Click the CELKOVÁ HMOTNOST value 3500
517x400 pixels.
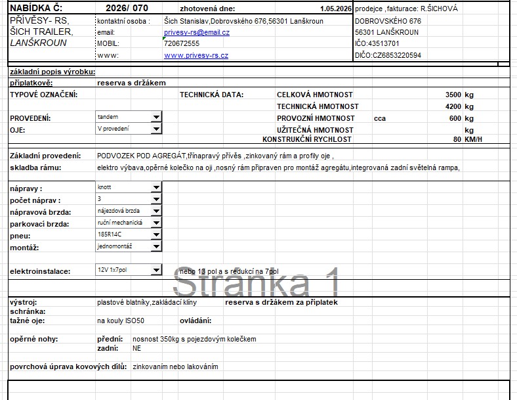coord(453,95)
